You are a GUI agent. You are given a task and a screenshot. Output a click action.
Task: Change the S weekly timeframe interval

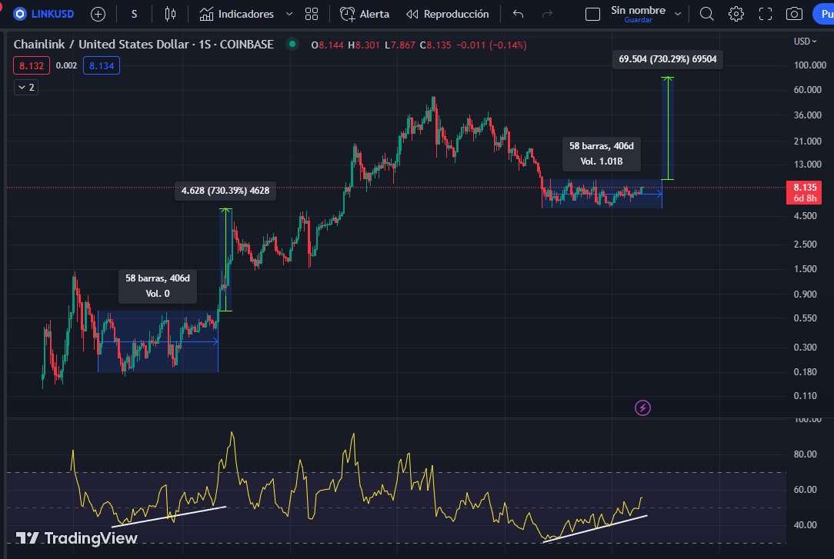(x=134, y=15)
